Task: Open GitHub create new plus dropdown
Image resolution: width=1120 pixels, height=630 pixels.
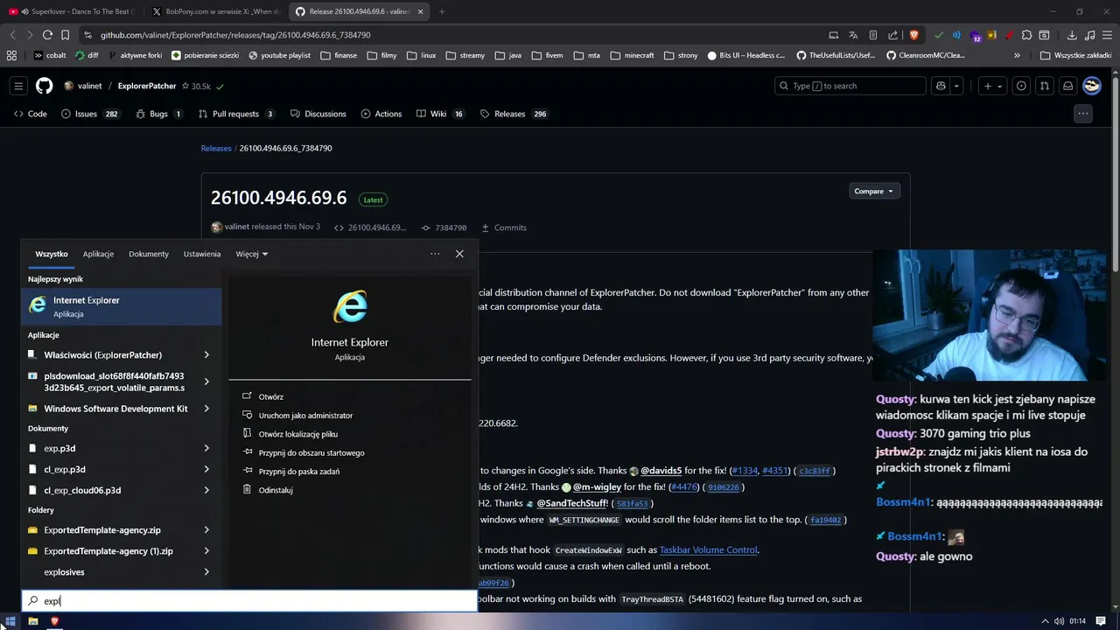Action: click(x=993, y=86)
